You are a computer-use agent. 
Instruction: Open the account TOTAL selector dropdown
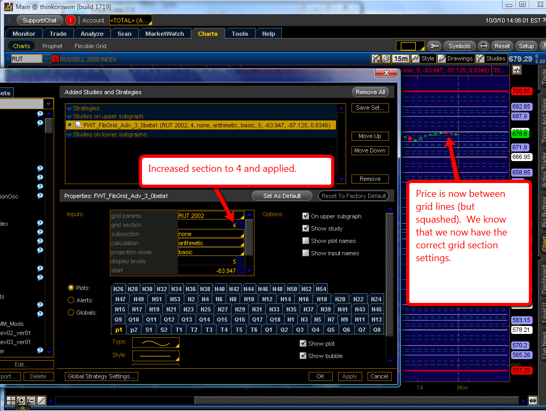[x=130, y=20]
